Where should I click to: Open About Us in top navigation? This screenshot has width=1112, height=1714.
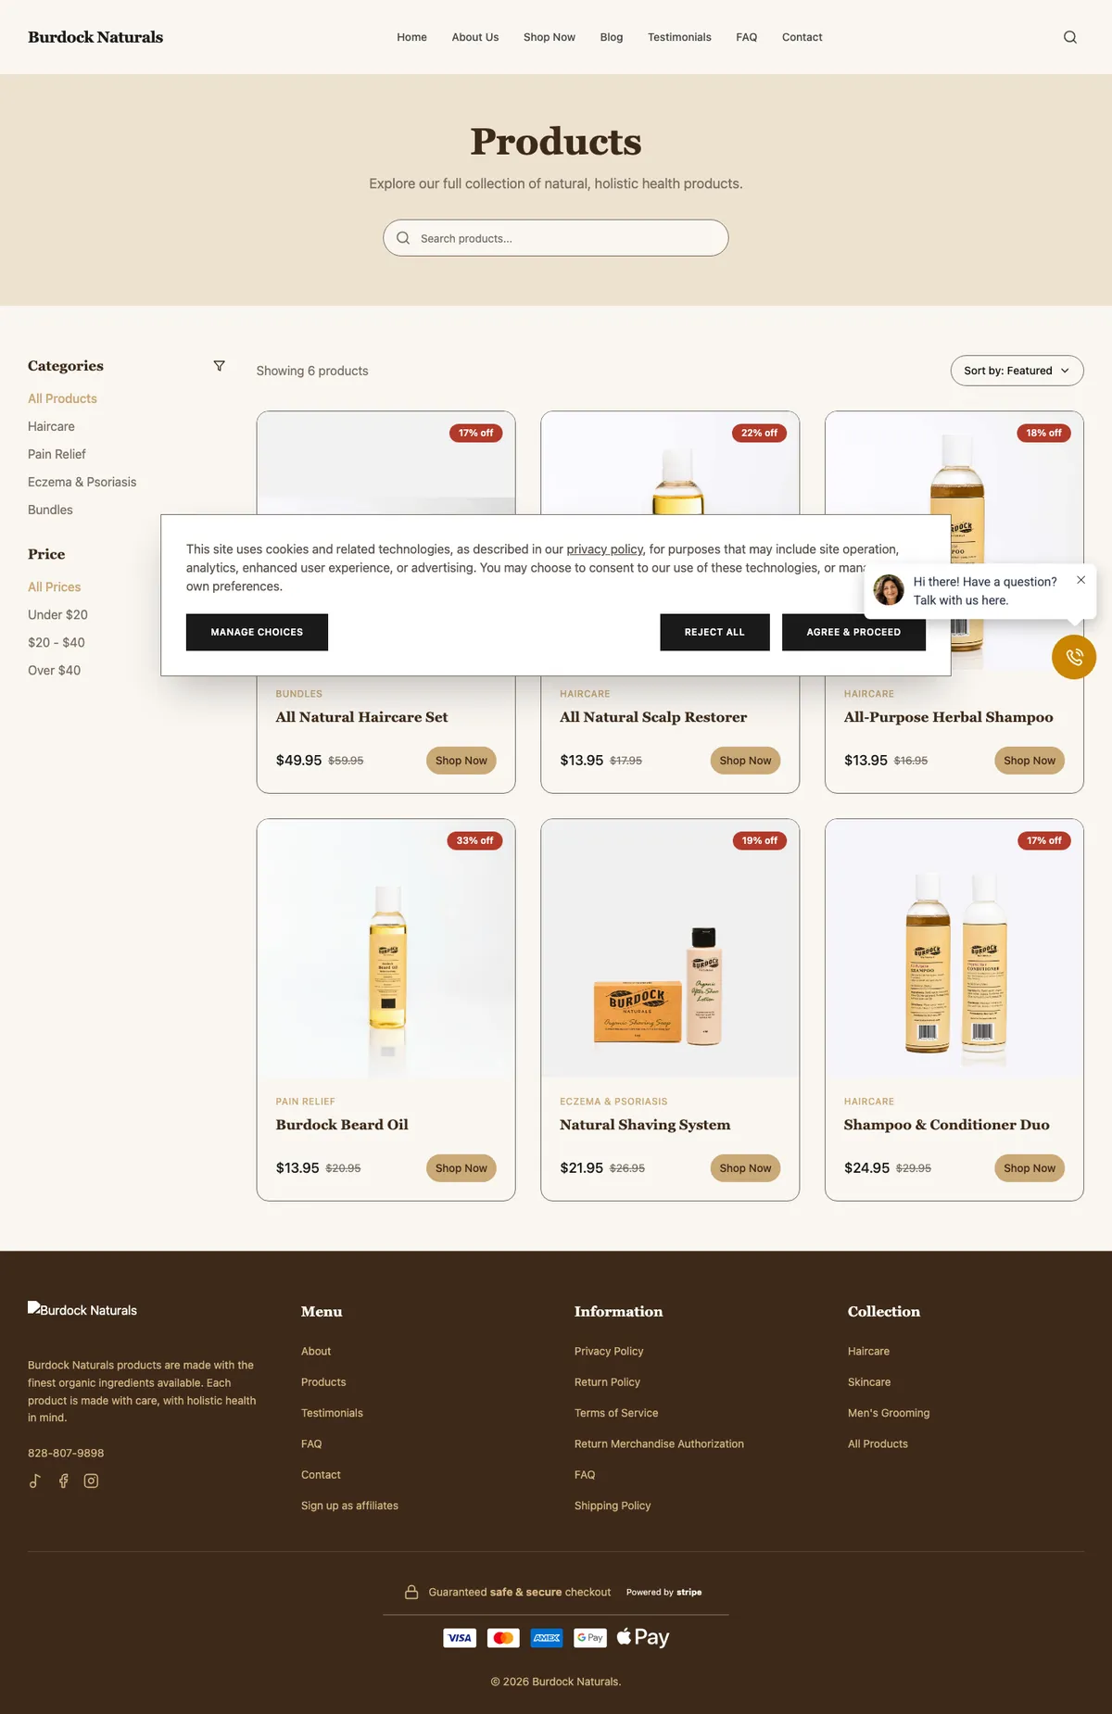pyautogui.click(x=475, y=37)
